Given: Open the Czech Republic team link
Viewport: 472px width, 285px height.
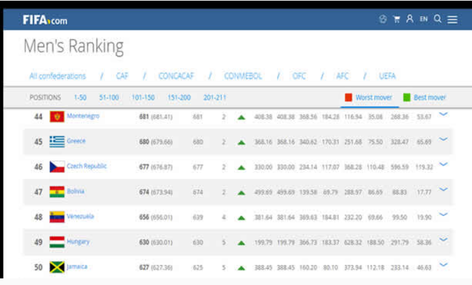Looking at the screenshot, I should 87,166.
